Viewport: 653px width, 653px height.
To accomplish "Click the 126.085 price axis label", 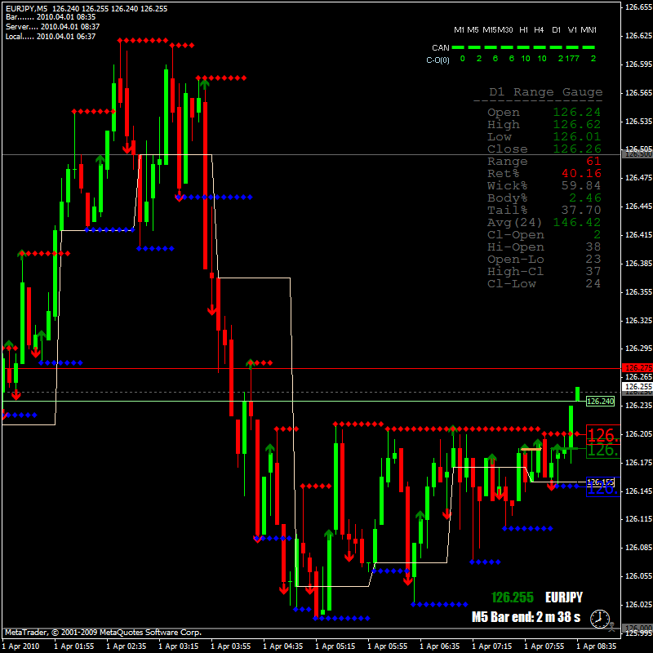I will coord(639,548).
